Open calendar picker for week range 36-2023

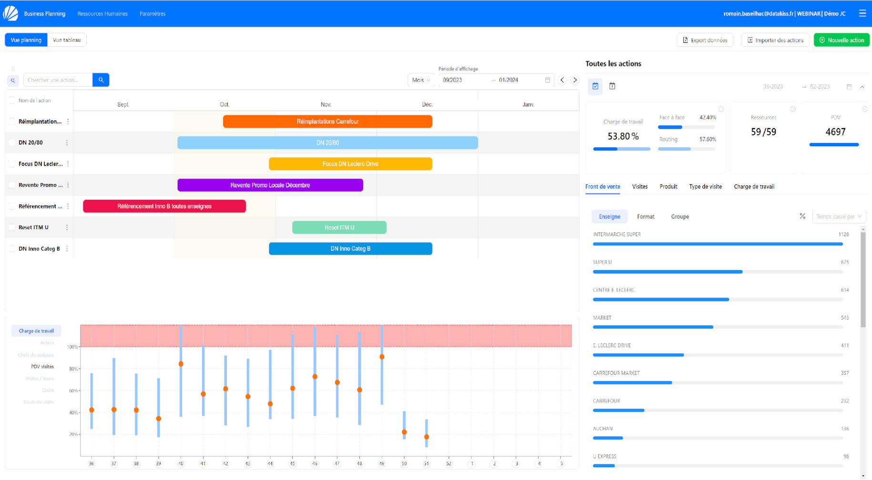point(849,87)
